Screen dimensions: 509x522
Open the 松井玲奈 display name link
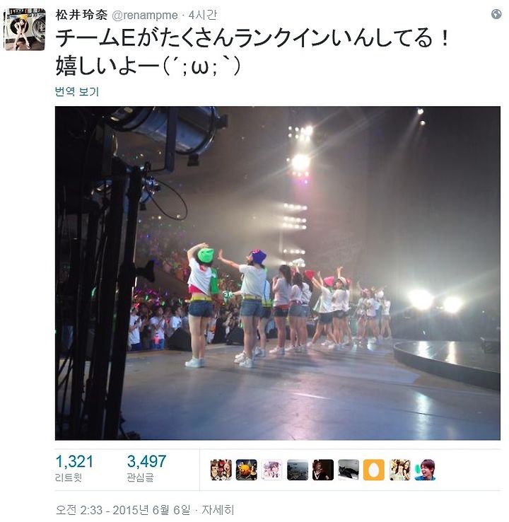81,15
